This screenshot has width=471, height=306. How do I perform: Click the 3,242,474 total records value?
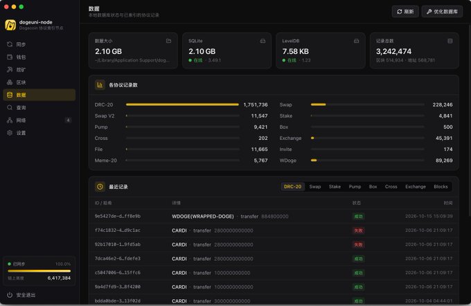pyautogui.click(x=393, y=51)
